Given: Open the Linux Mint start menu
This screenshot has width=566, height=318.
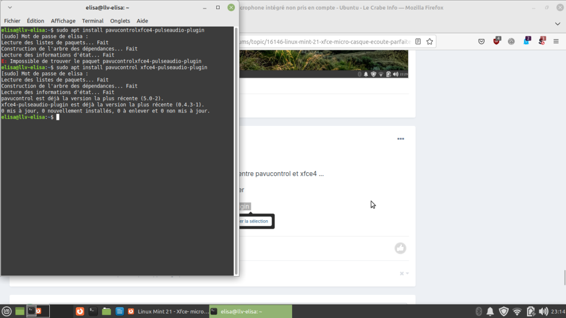Looking at the screenshot, I should click(x=6, y=311).
